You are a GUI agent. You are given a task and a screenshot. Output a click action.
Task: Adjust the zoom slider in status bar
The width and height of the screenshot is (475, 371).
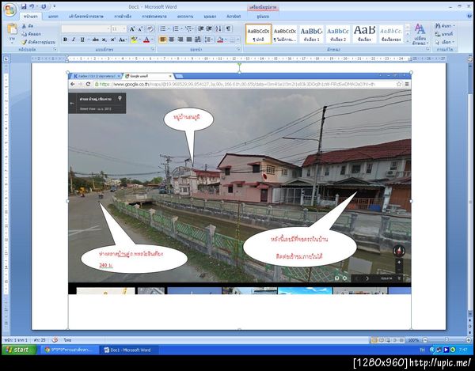[446, 340]
